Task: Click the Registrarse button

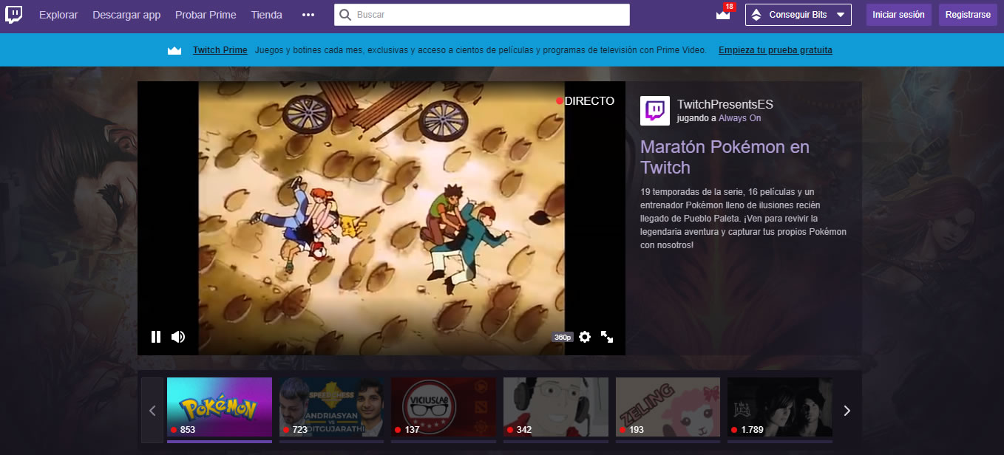Action: 967,14
